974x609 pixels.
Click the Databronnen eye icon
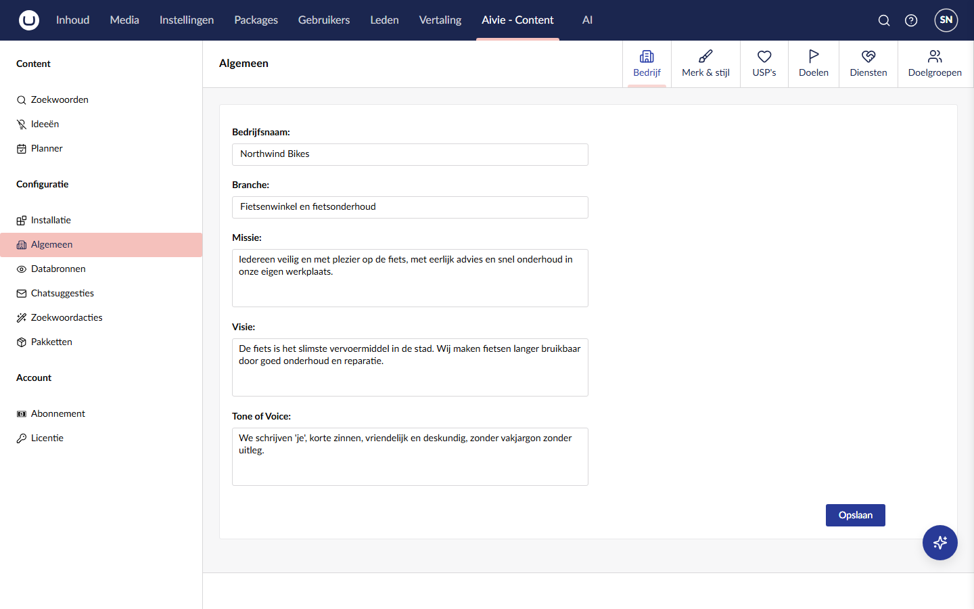[x=22, y=269]
